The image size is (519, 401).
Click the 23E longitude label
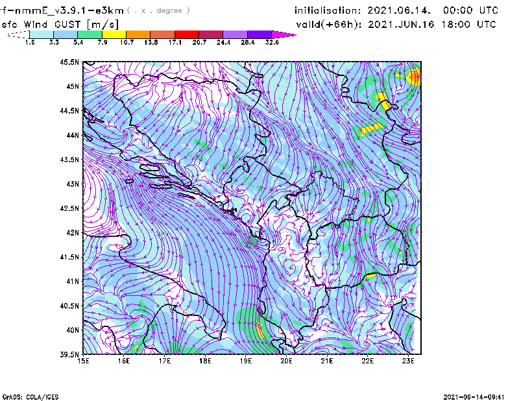pos(408,361)
